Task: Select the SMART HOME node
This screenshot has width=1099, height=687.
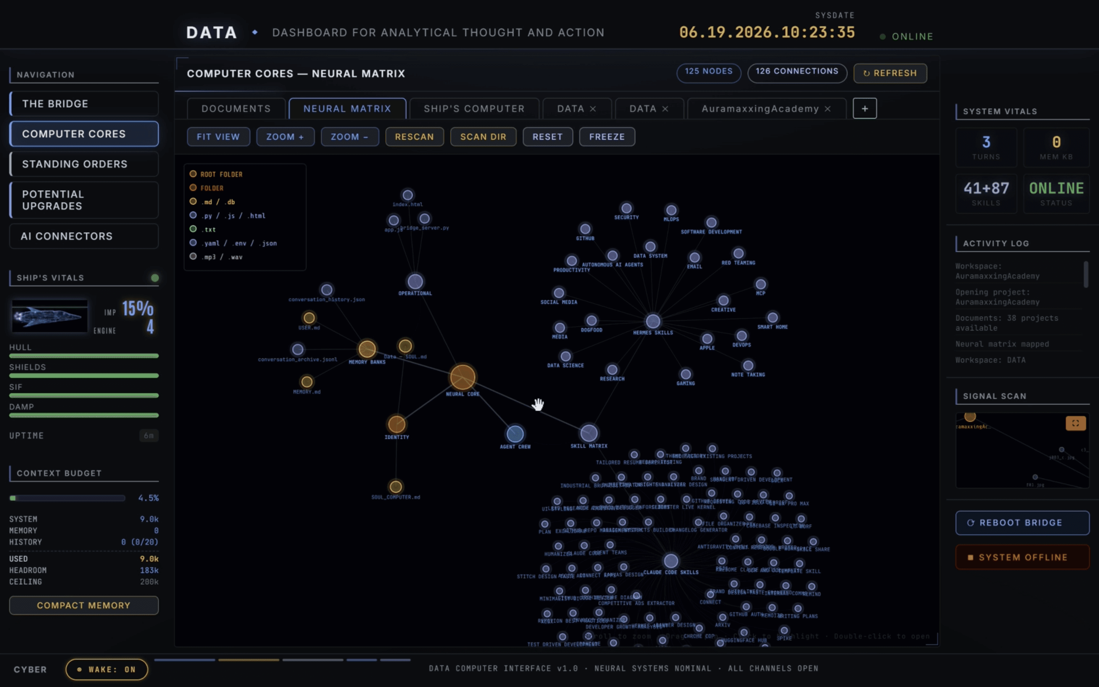Action: 772,318
